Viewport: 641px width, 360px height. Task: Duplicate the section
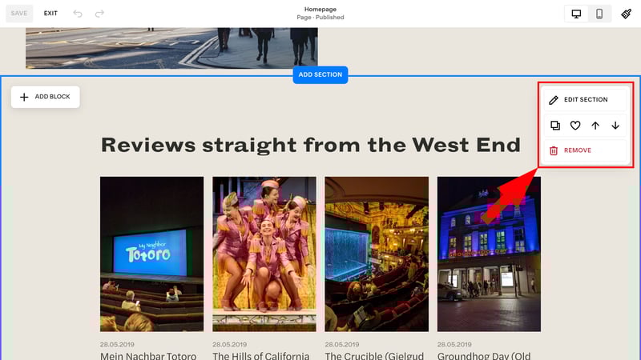555,126
